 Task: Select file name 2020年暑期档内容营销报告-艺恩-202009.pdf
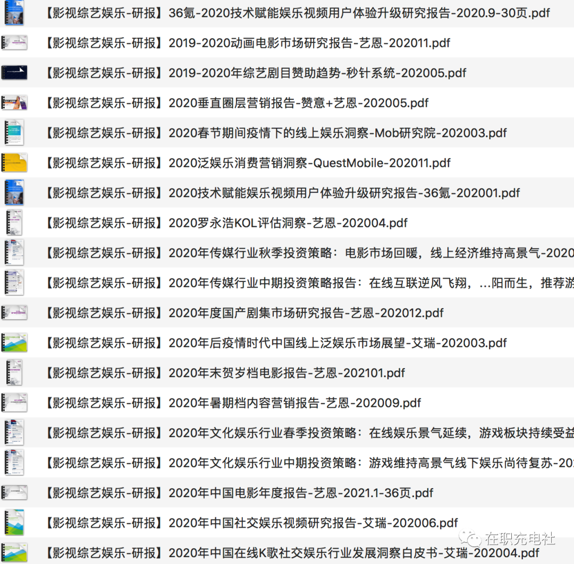click(x=232, y=403)
